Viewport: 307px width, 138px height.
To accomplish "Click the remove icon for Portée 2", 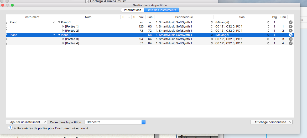I will click(291, 31).
